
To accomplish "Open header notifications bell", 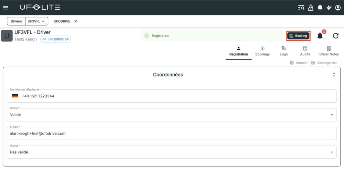I will coord(320,8).
